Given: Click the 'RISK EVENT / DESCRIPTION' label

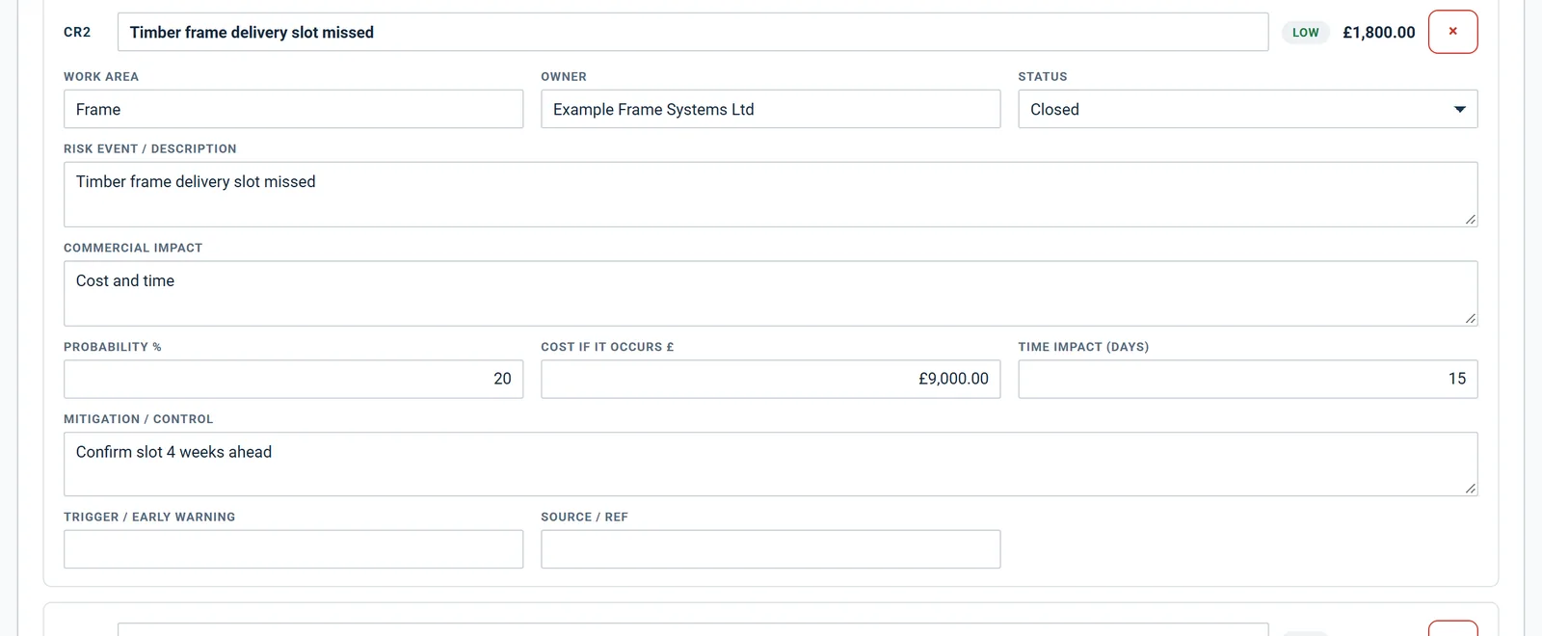Looking at the screenshot, I should pyautogui.click(x=150, y=148).
